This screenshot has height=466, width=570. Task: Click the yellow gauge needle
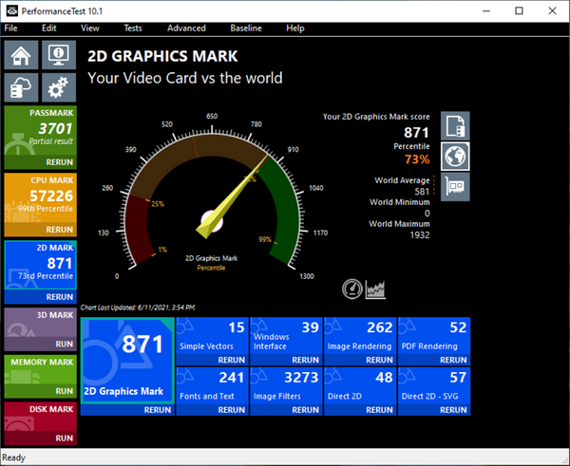[x=231, y=198]
